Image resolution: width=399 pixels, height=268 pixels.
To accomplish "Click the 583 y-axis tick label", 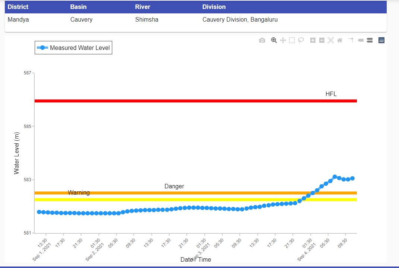I will (28, 180).
